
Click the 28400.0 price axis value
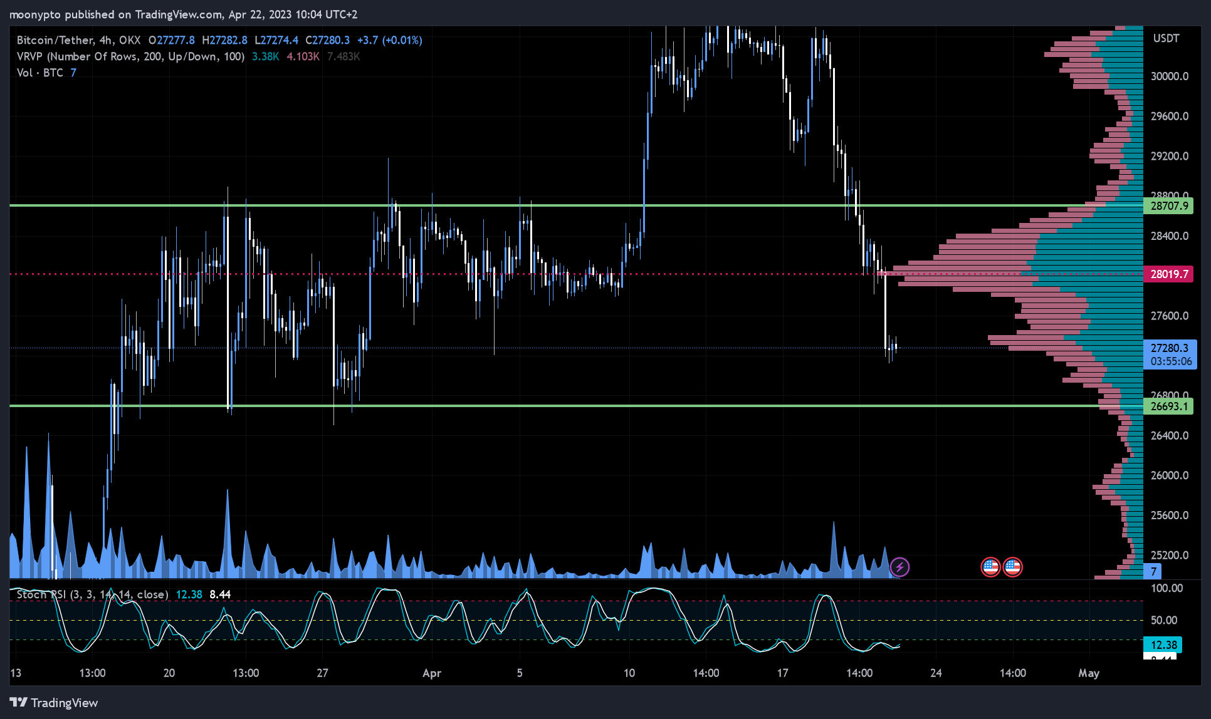pyautogui.click(x=1170, y=236)
